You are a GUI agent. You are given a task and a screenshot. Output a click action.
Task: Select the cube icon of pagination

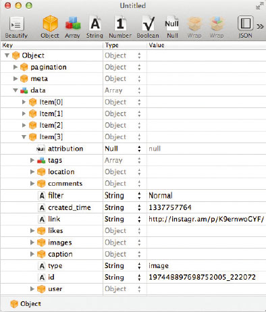click(24, 67)
